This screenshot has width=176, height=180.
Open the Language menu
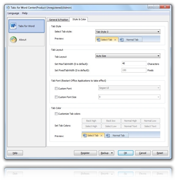[13, 13]
